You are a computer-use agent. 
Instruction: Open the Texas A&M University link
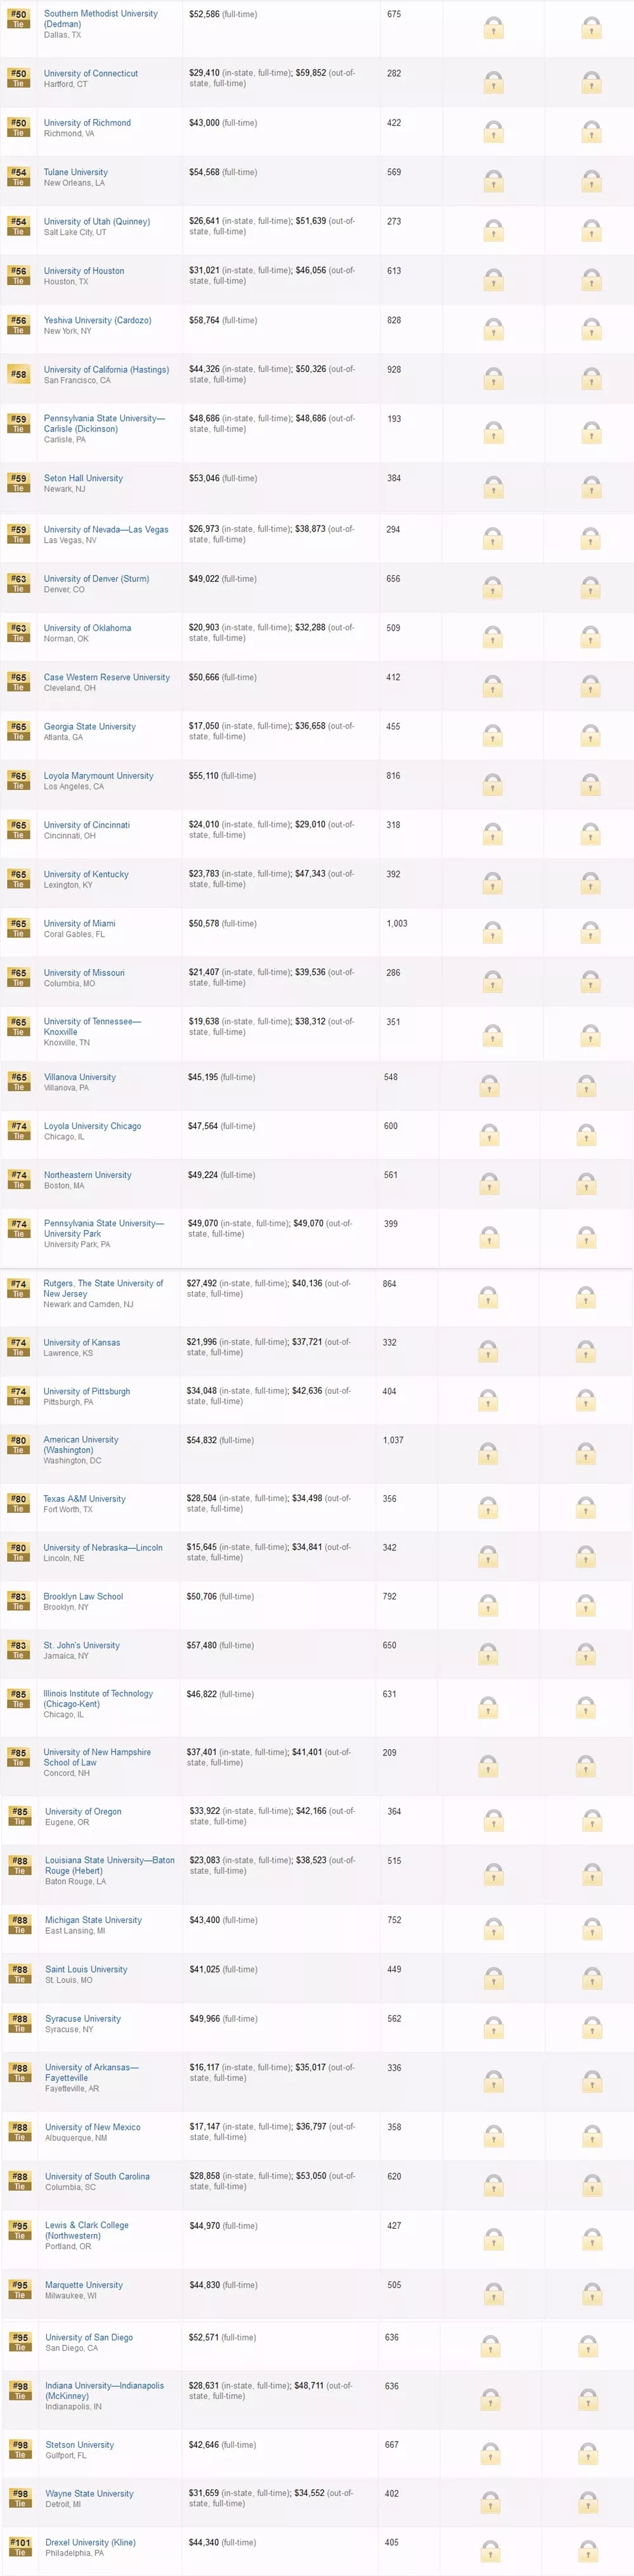[x=85, y=1499]
